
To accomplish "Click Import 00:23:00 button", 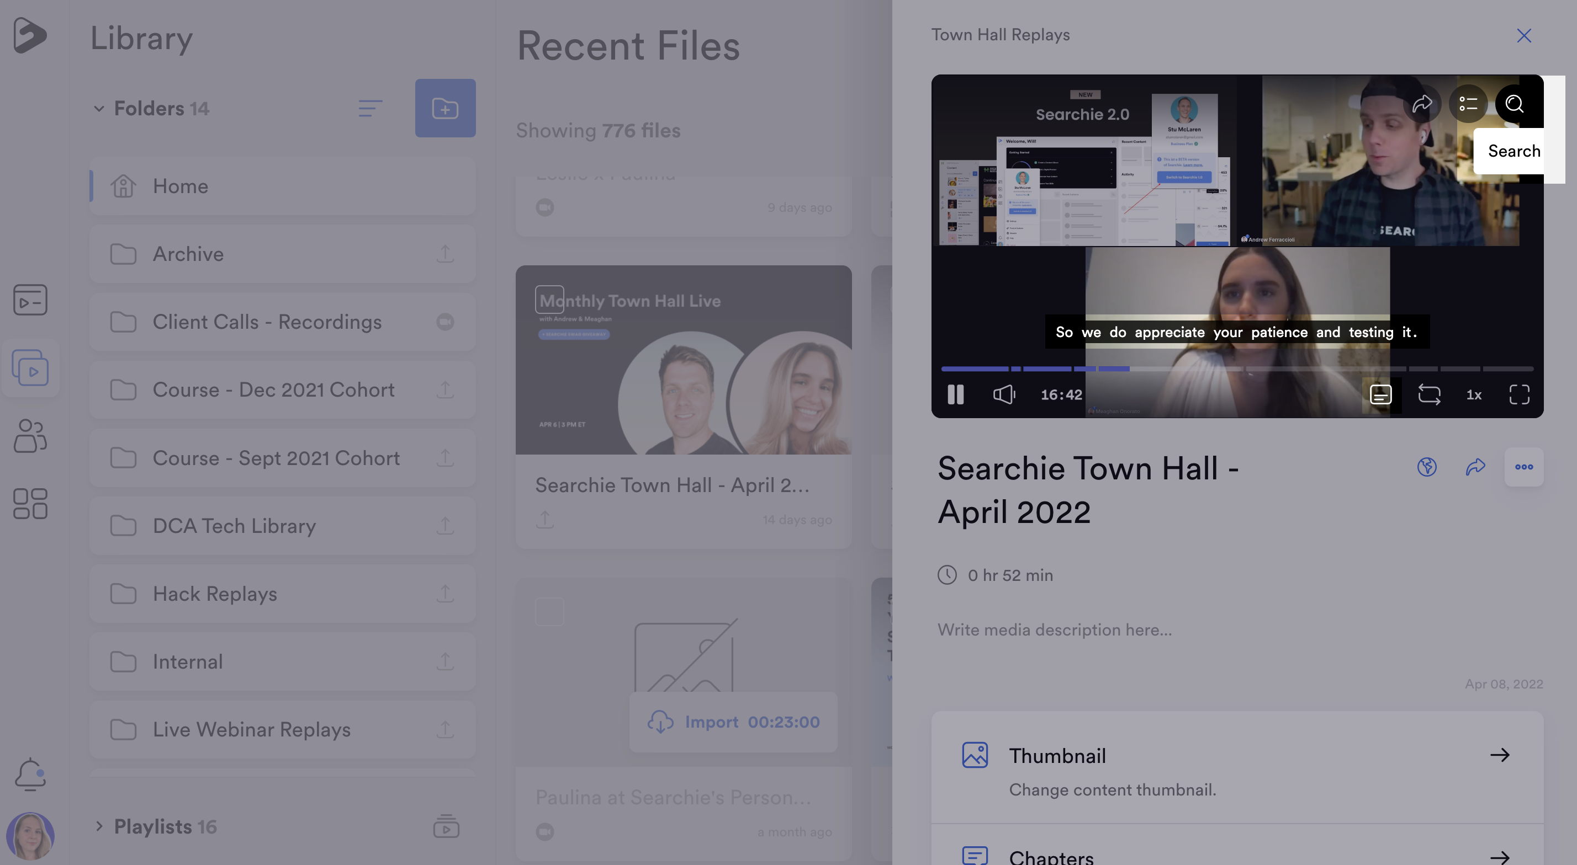I will (733, 722).
